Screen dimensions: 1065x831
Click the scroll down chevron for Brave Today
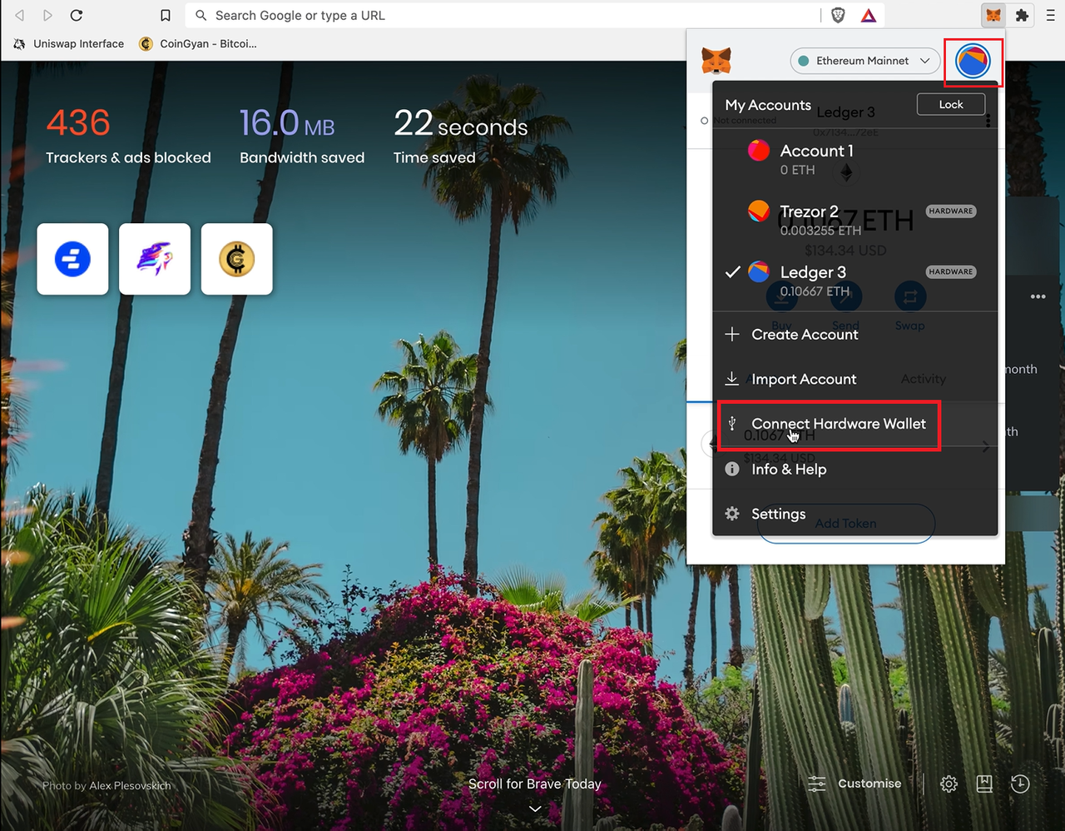535,809
